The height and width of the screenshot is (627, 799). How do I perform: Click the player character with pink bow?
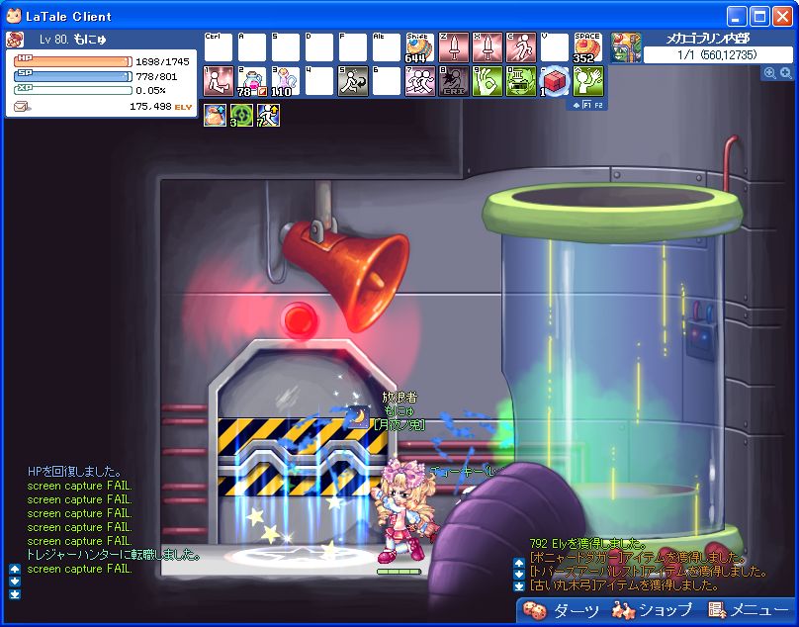tap(404, 510)
